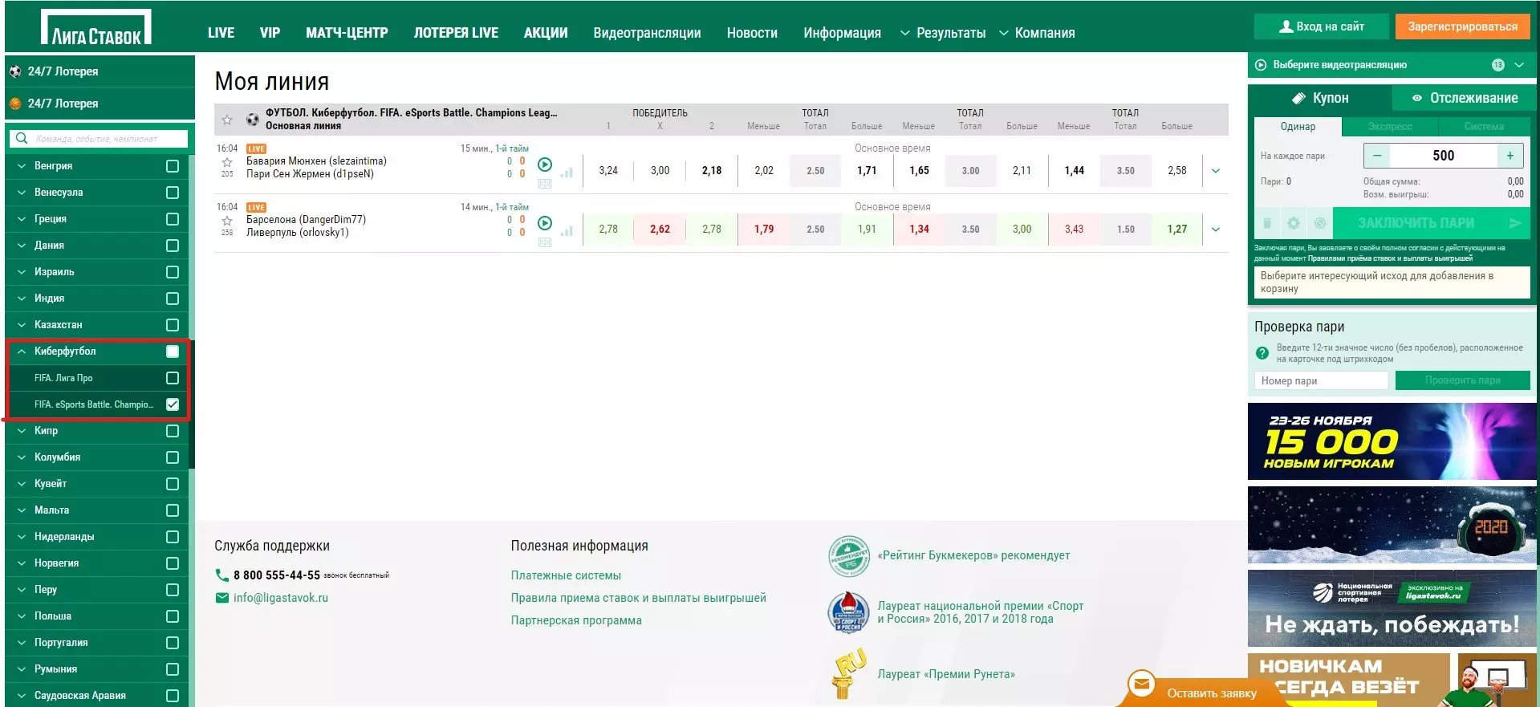Open the Платежные системы link
The width and height of the screenshot is (1540, 707).
click(566, 575)
